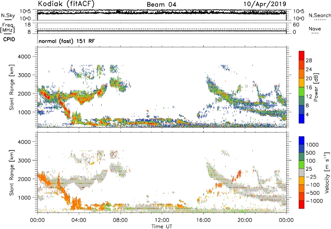
Task: Click the '08:00' time axis tick label
Action: [x=120, y=220]
